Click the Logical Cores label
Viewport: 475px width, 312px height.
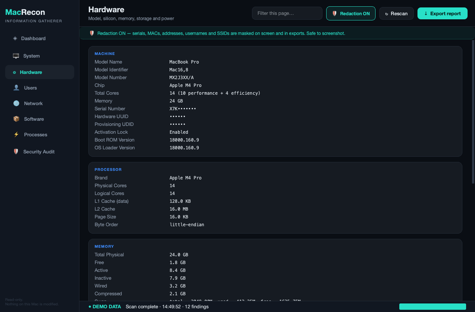click(x=109, y=194)
